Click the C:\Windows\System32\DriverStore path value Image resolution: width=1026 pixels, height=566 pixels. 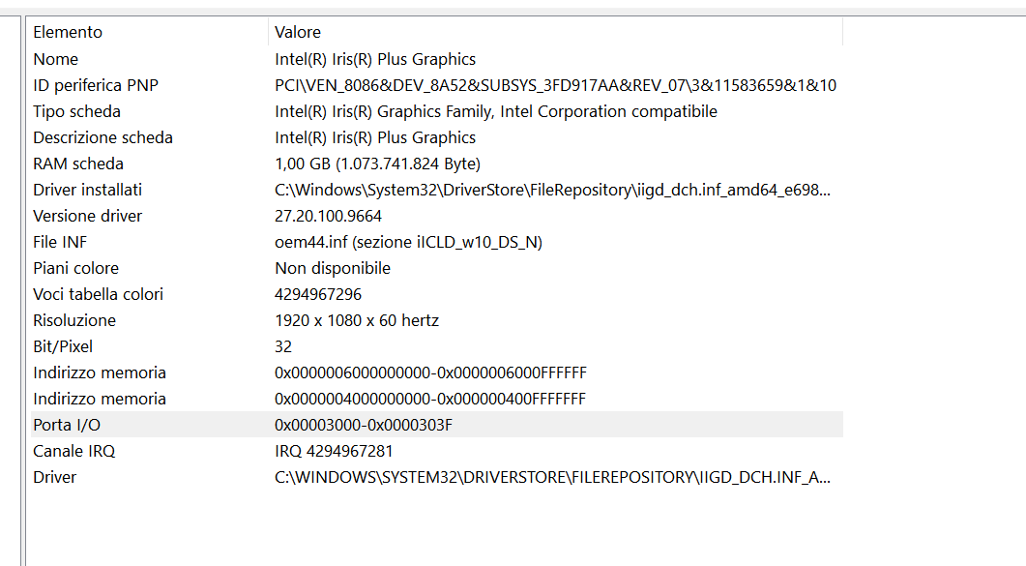coord(553,190)
